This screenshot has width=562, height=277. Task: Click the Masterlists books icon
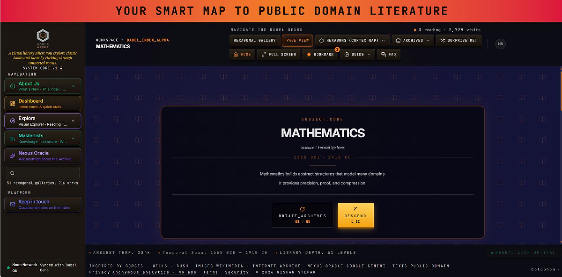(13, 138)
